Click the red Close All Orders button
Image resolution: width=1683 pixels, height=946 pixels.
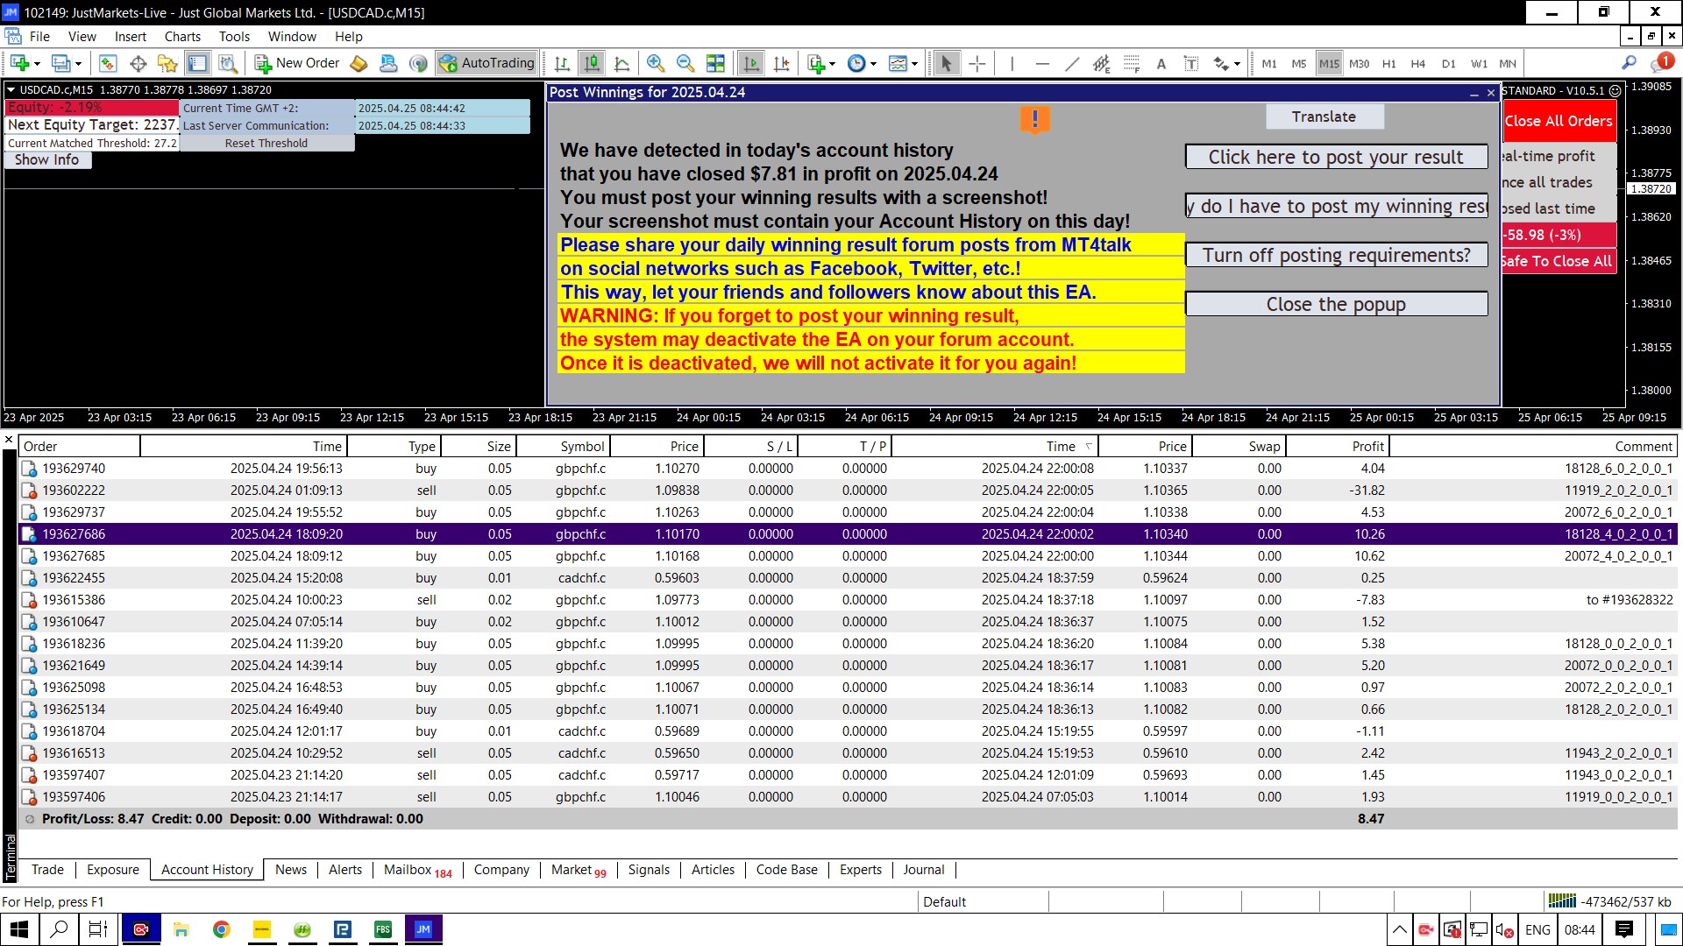tap(1558, 121)
